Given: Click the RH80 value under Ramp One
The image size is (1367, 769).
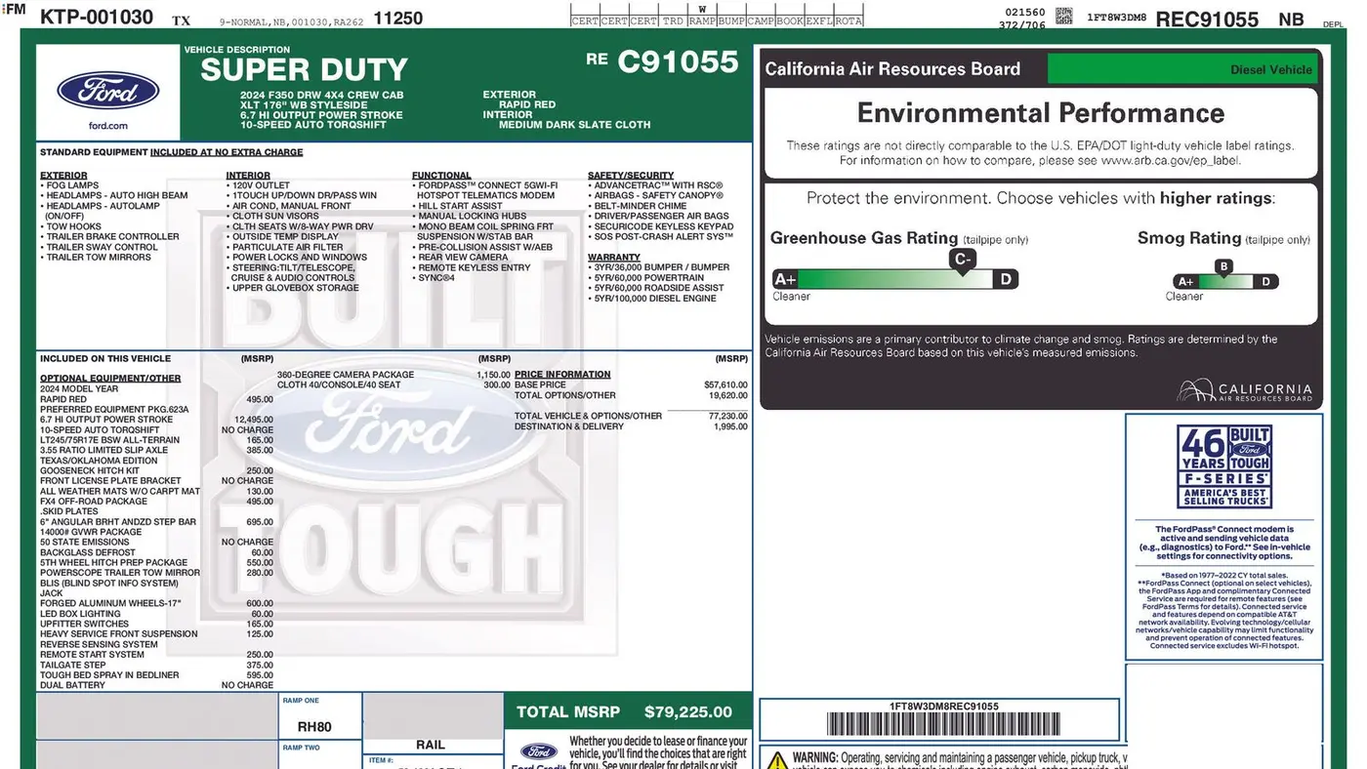Looking at the screenshot, I should tap(314, 727).
